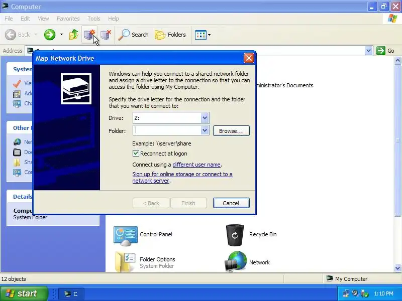
Task: Open the Address bar dropdown
Action: click(368, 51)
